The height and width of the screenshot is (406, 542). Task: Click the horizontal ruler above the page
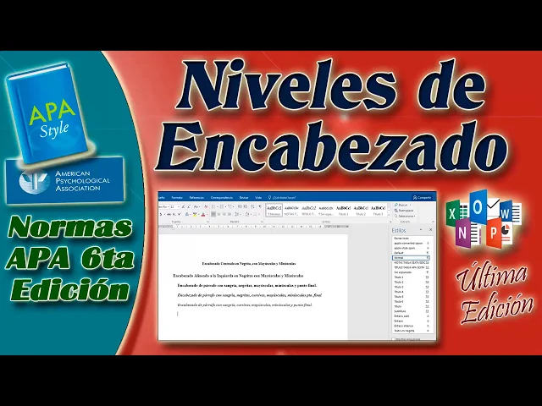coord(253,227)
